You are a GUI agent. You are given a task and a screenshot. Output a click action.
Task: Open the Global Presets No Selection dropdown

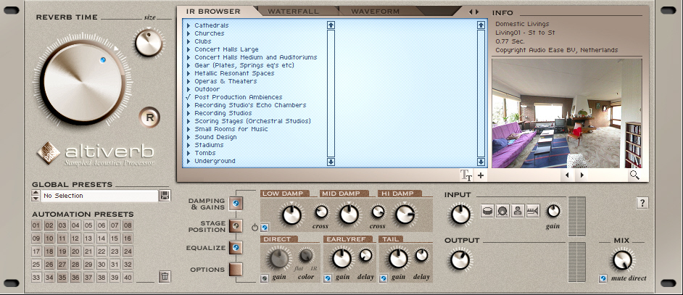click(99, 196)
